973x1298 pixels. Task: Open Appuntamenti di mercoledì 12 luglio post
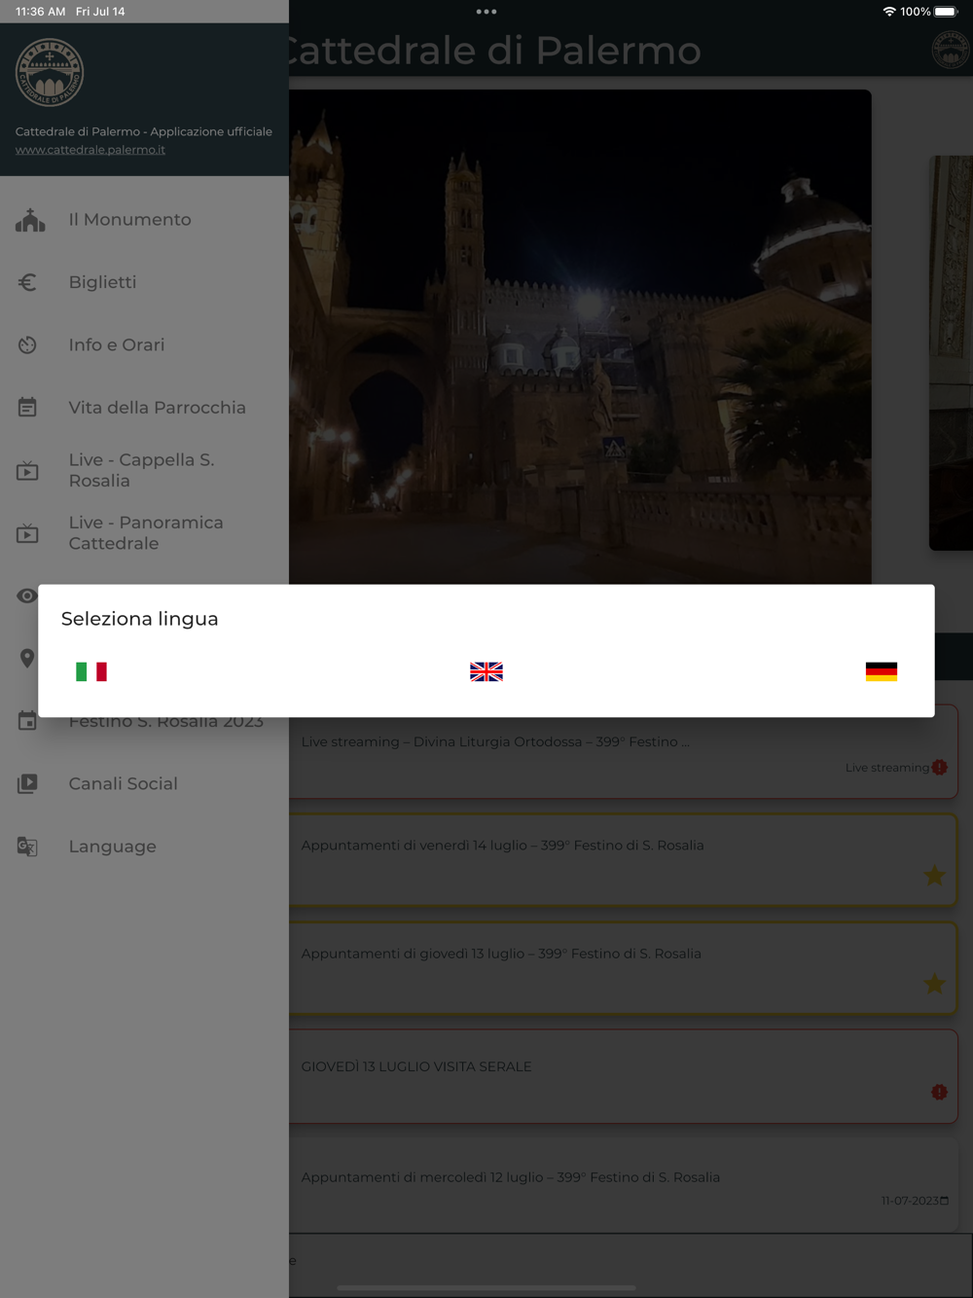click(623, 1185)
